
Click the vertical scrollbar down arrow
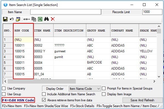click(x=159, y=77)
